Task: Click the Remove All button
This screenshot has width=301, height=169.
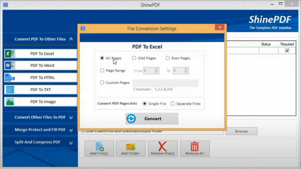Action: pyautogui.click(x=195, y=148)
